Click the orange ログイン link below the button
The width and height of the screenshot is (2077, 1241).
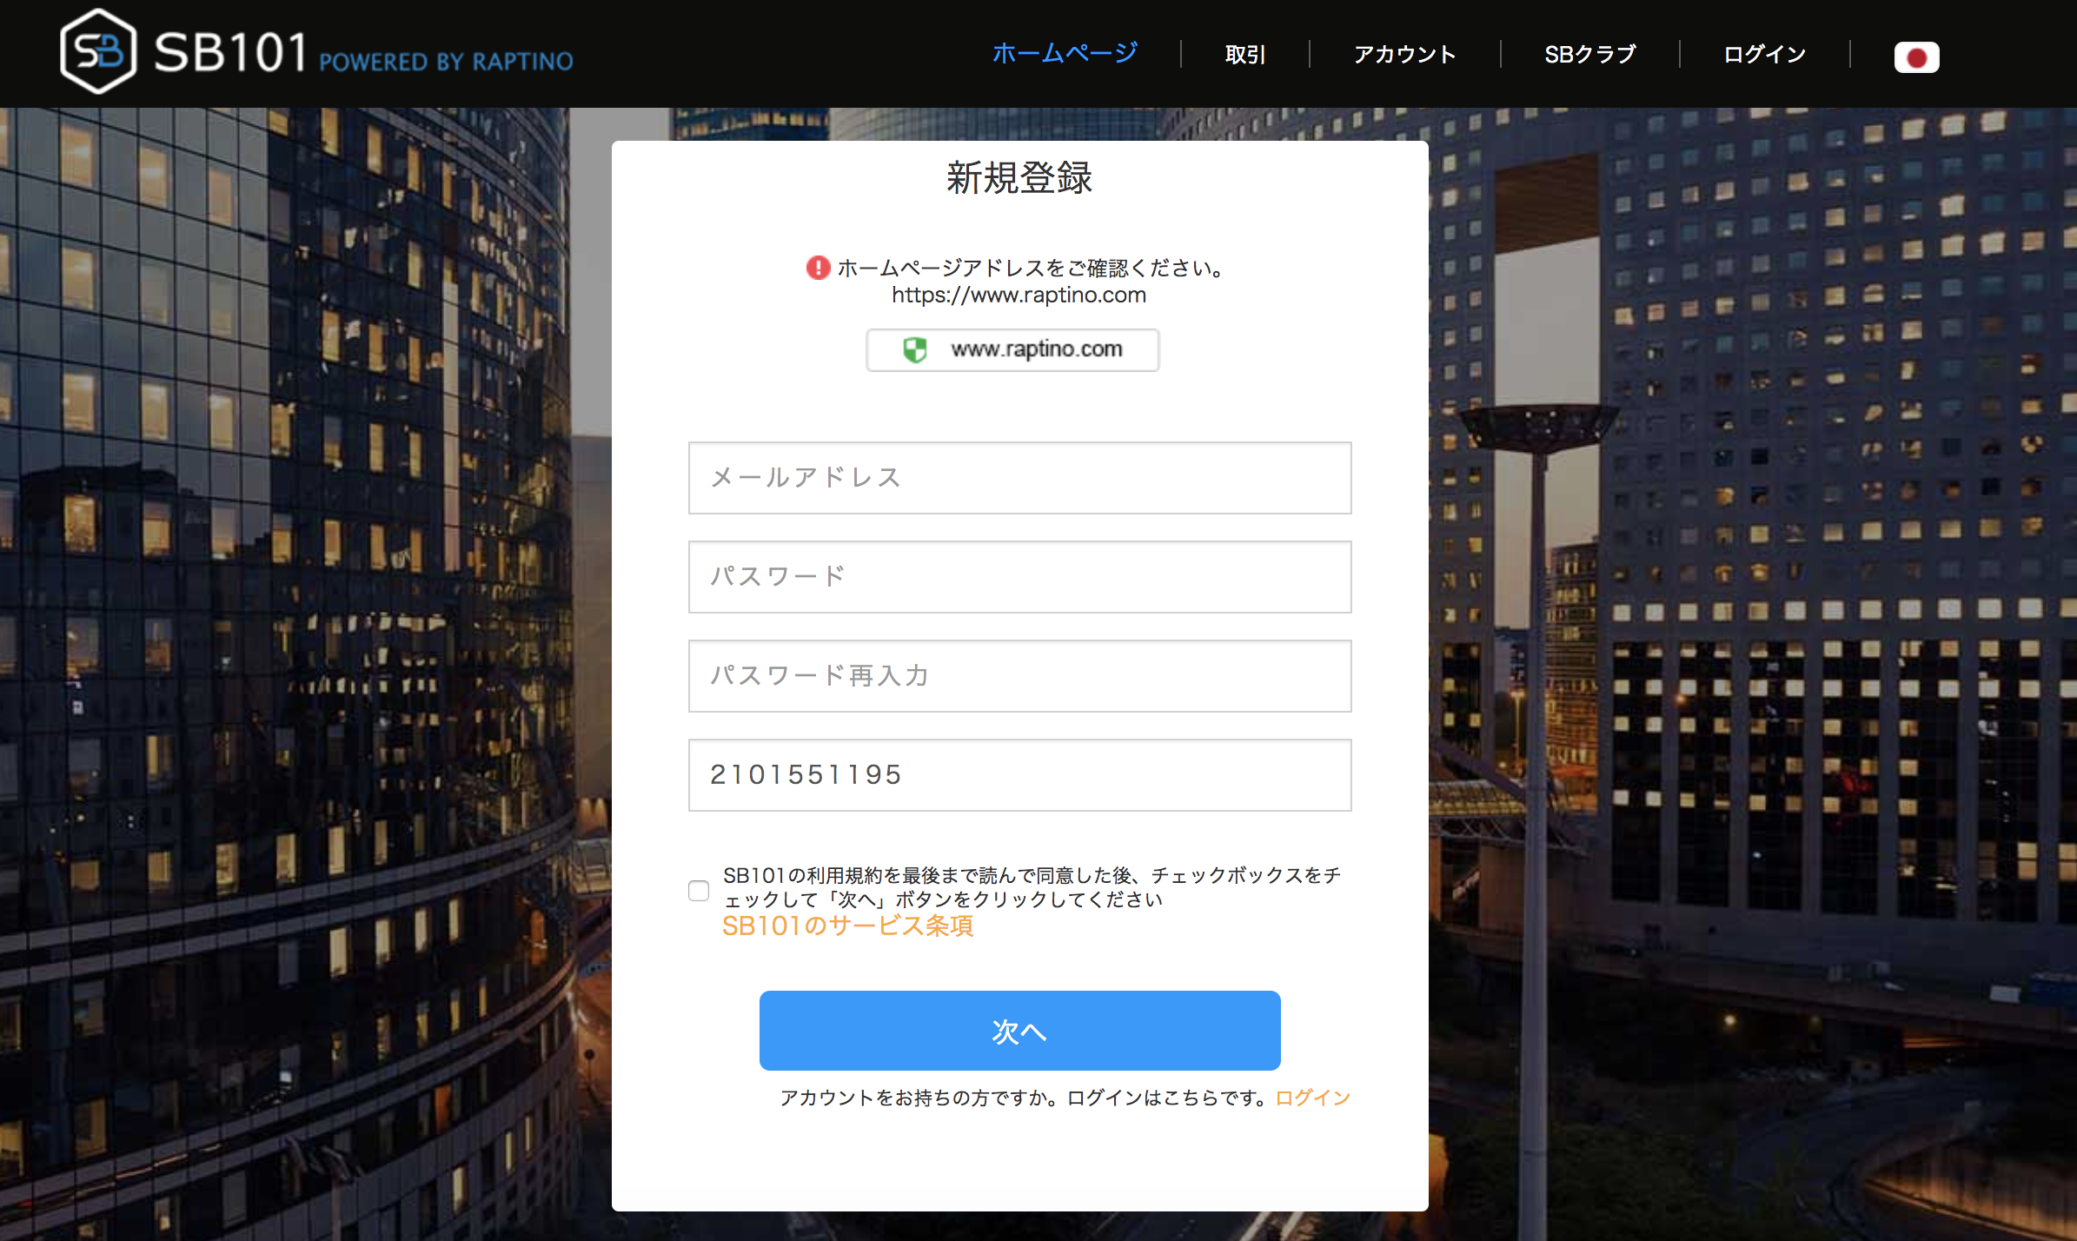[1312, 1098]
